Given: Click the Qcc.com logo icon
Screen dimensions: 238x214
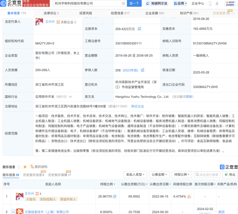Looking at the screenshot, I should (3, 3).
